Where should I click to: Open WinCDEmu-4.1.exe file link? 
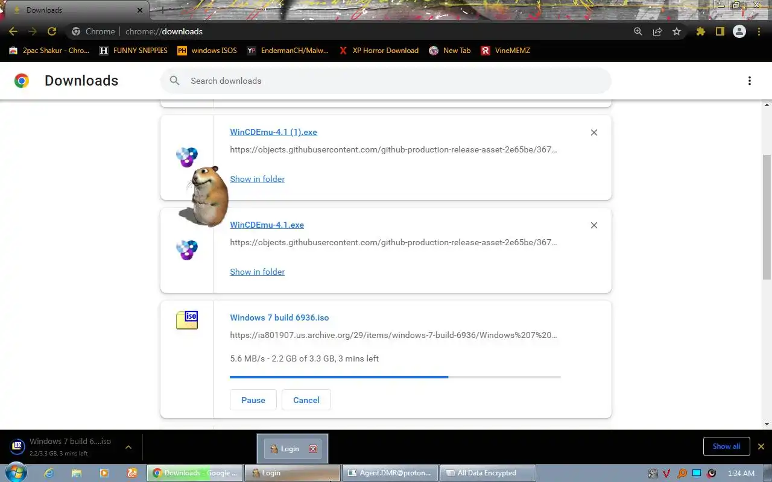(x=267, y=225)
